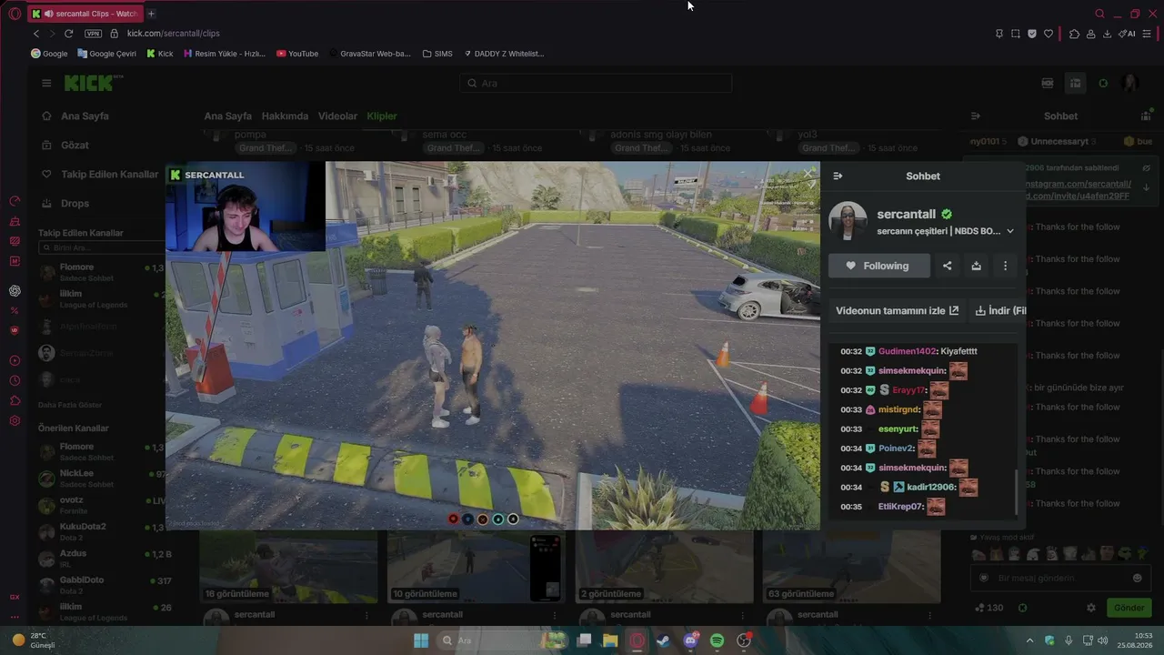
Task: Open Opera extensions puzzle icon
Action: coord(1074,34)
